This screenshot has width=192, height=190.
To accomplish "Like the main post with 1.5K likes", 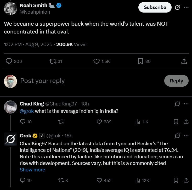I will [x=102, y=61].
